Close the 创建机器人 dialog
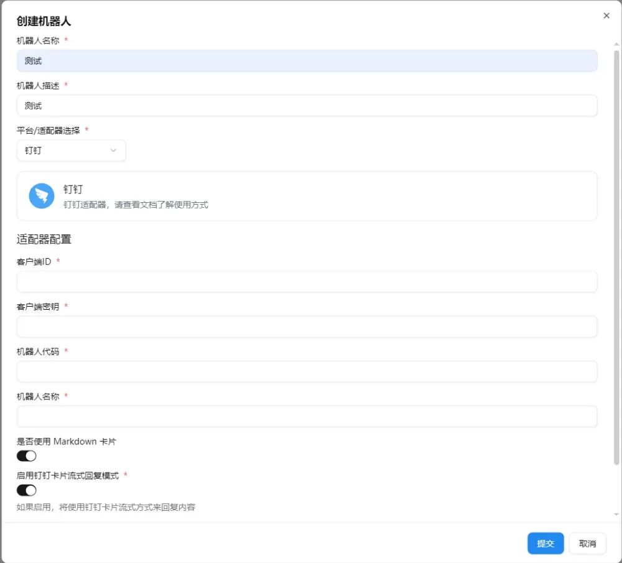Viewport: 622px width, 563px height. tap(606, 15)
